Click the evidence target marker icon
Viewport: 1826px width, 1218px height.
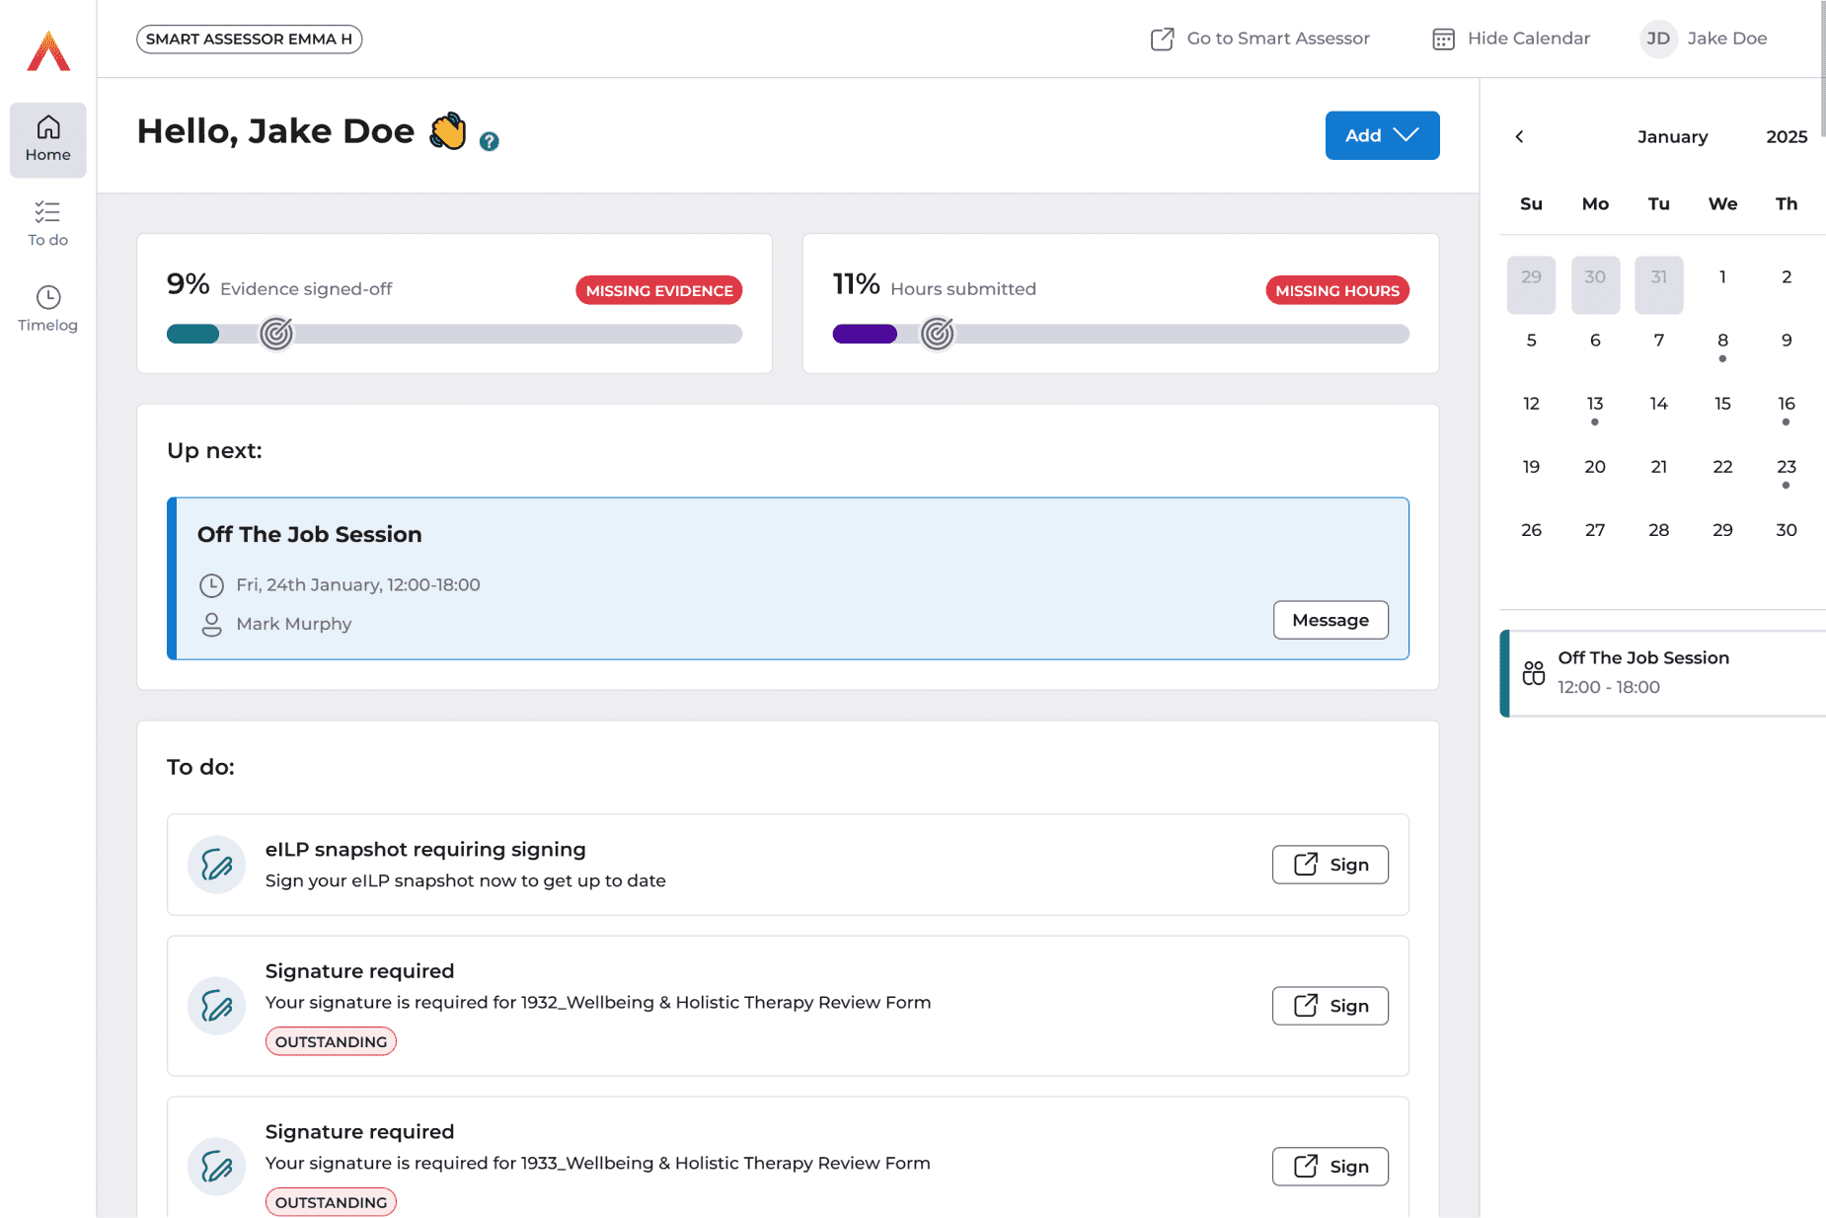point(276,334)
